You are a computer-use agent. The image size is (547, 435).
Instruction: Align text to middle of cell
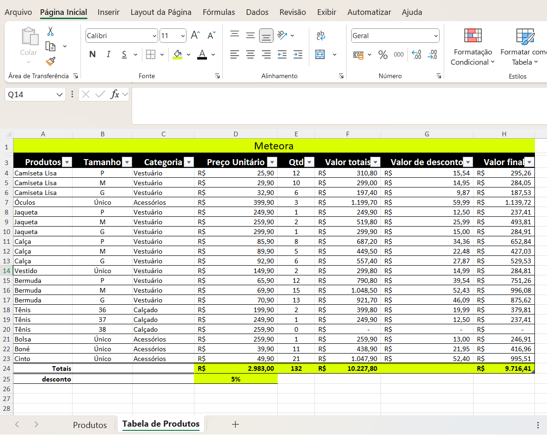point(250,35)
